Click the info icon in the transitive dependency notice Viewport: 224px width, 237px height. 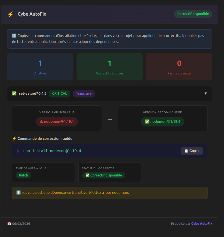coord(18,192)
